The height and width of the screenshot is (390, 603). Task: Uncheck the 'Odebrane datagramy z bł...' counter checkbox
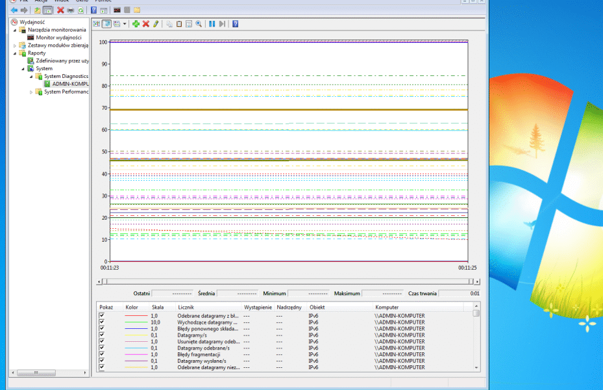[x=101, y=316]
